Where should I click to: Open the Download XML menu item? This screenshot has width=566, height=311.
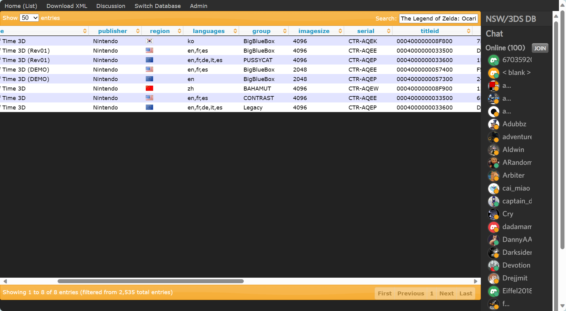click(x=67, y=6)
